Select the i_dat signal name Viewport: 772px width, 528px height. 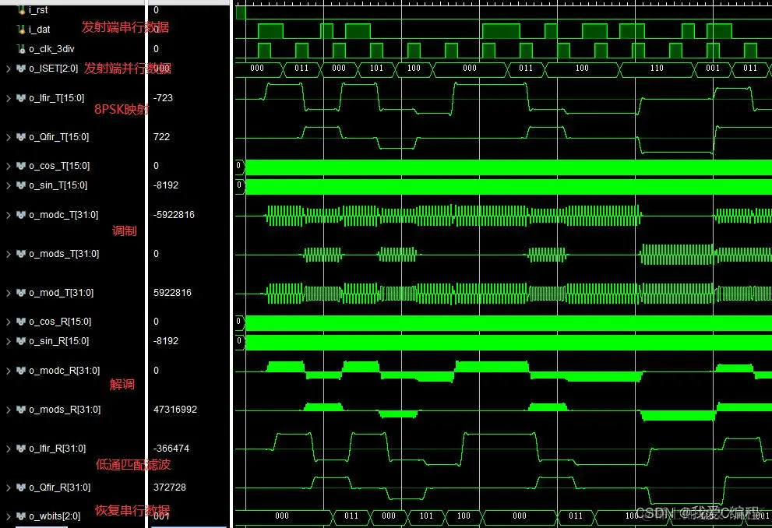(x=40, y=30)
